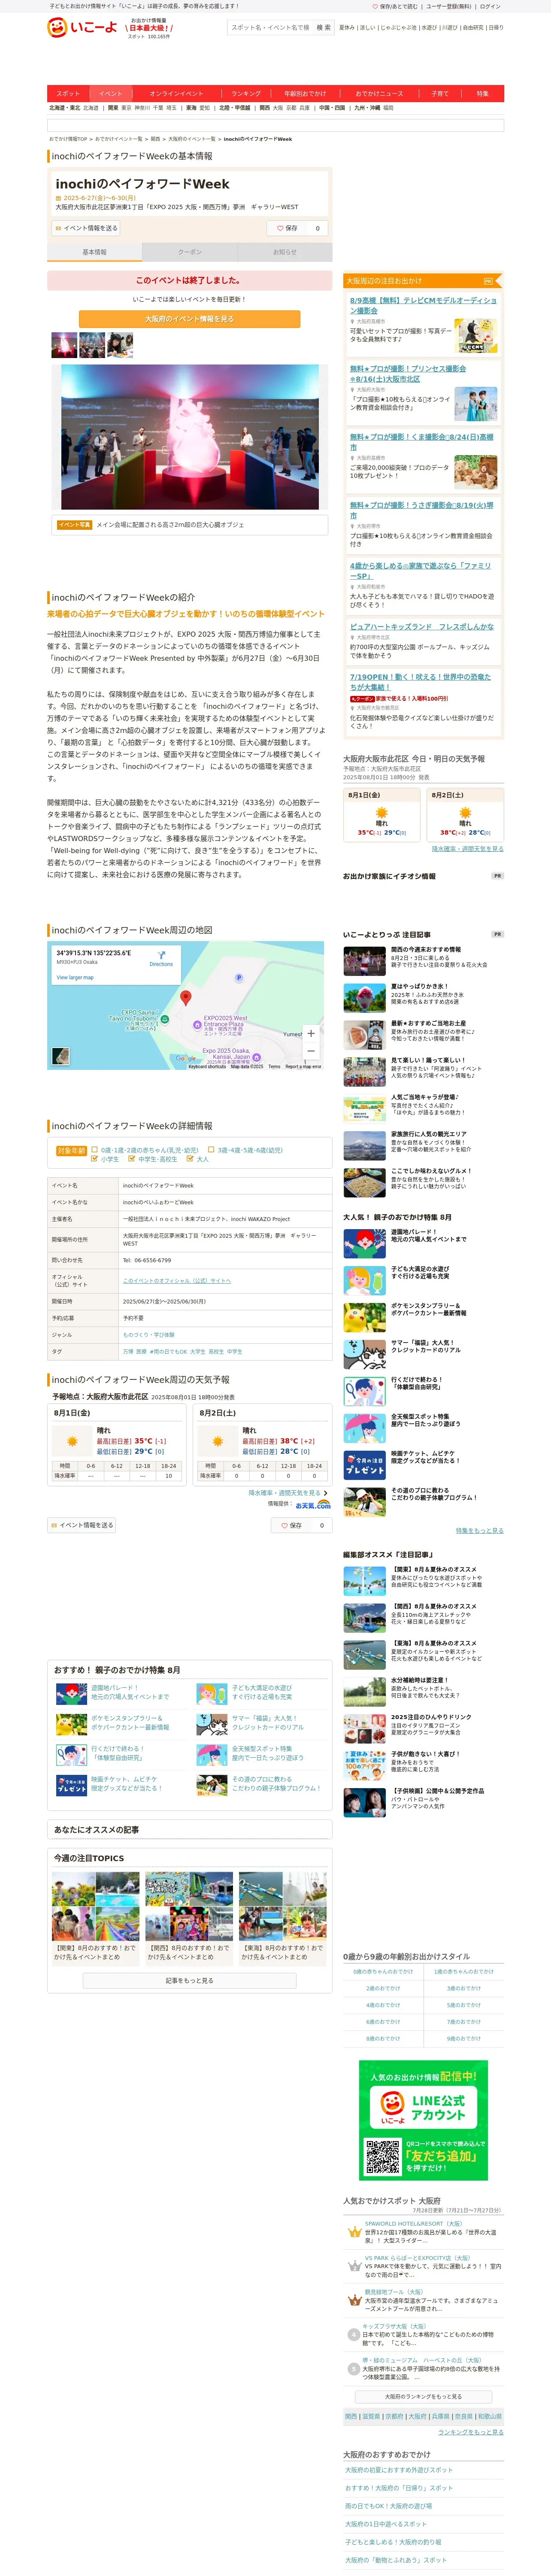
Task: Click the top イベント情報を送る mail button
Action: (x=85, y=228)
